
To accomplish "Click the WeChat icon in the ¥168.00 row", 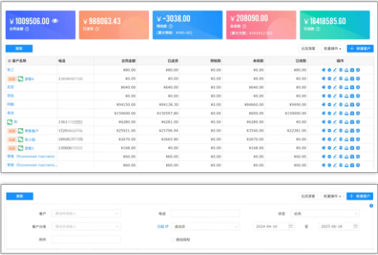I will point(21,148).
